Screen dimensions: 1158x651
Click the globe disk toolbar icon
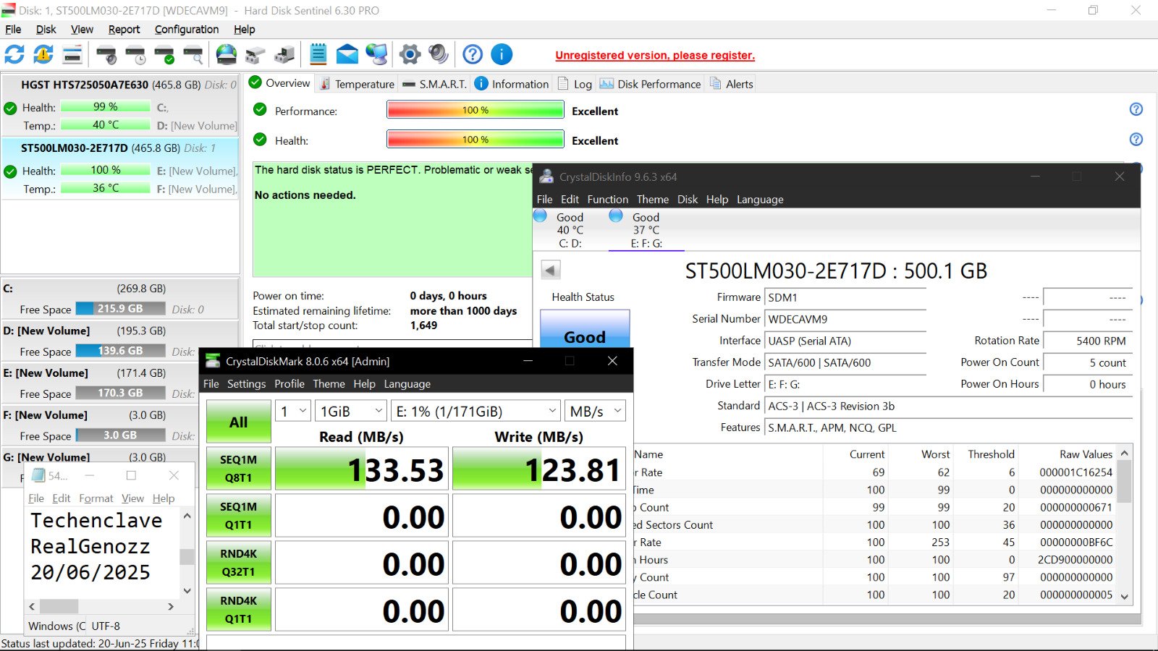coord(227,54)
